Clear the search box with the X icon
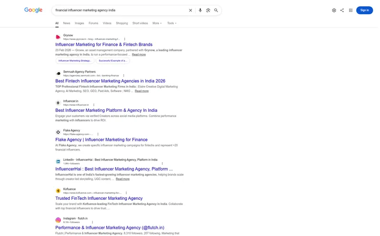Viewport: 380px width, 236px height. point(190,10)
